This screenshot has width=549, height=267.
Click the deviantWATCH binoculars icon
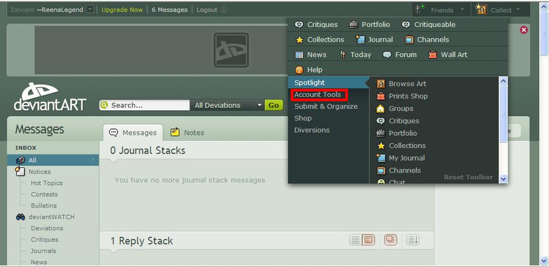tap(21, 217)
